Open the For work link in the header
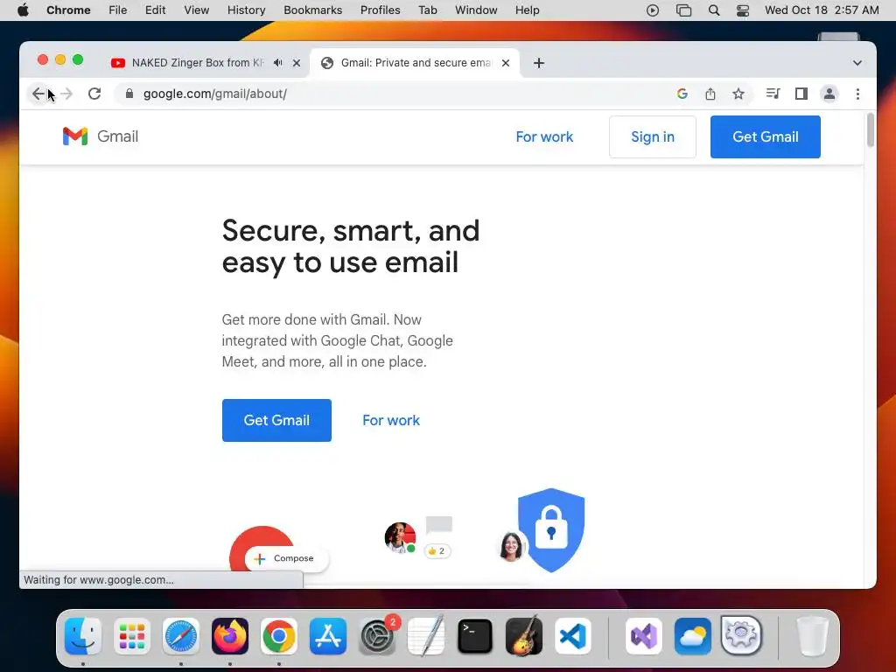This screenshot has height=672, width=896. point(544,137)
